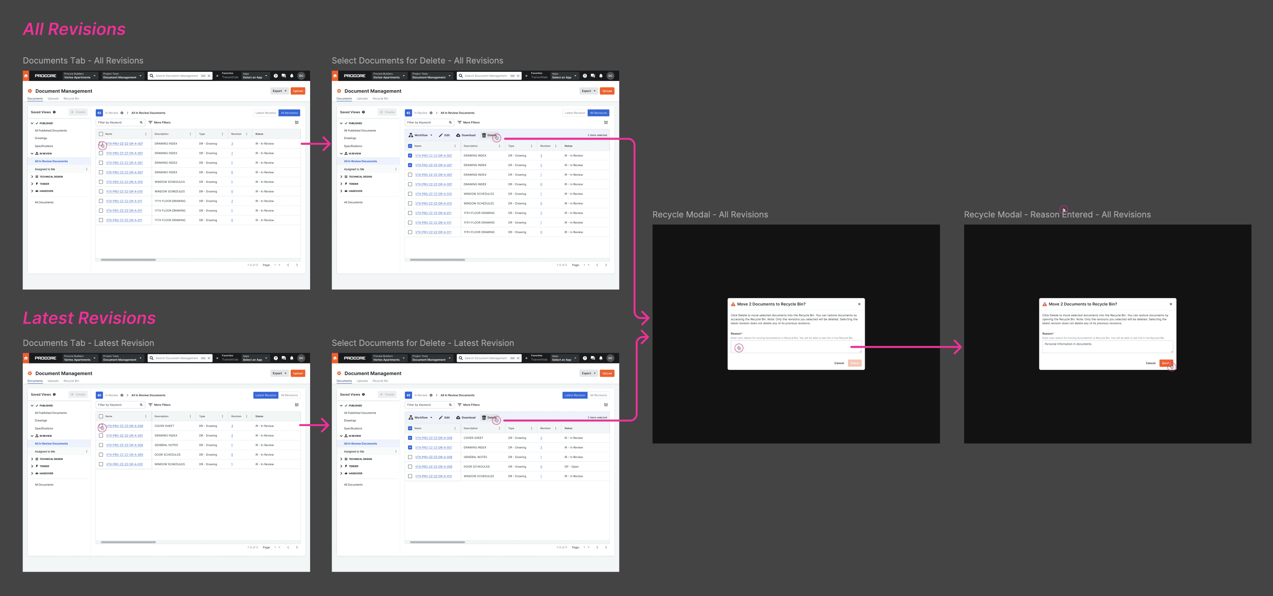This screenshot has height=596, width=1273.
Task: Switch to All Revisions toggle in Documents Tab - Latest Revision frame
Action: coord(290,395)
